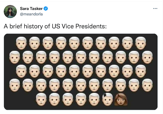Click the first face in the third row

point(21,71)
